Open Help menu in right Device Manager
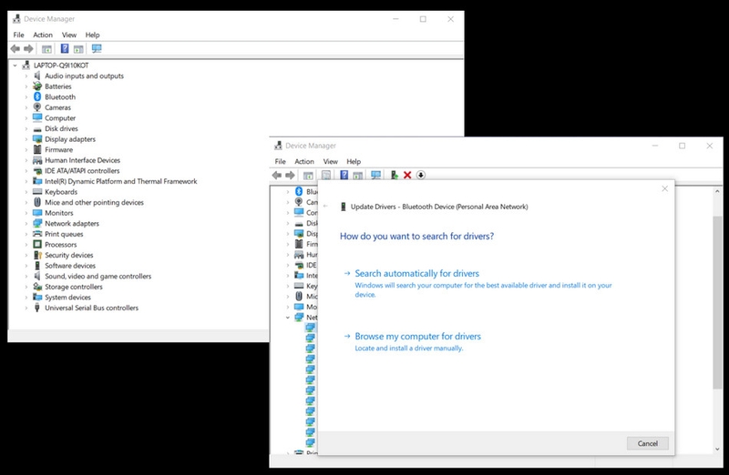Image resolution: width=729 pixels, height=475 pixels. pos(354,162)
